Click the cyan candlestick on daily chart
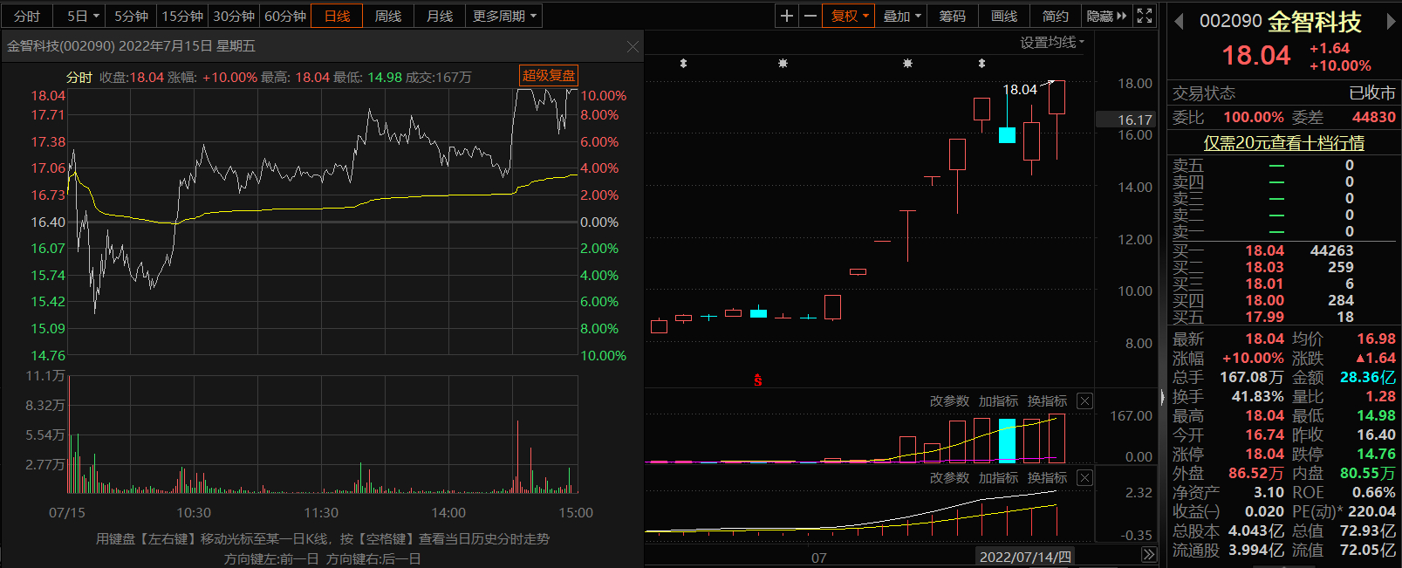Viewport: 1402px width, 568px height. click(1007, 134)
